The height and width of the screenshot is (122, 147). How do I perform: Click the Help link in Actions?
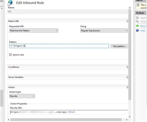tap(143, 31)
